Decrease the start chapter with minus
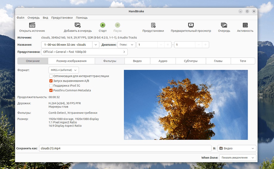Screen dimensions: 274x169 (161, 45)
